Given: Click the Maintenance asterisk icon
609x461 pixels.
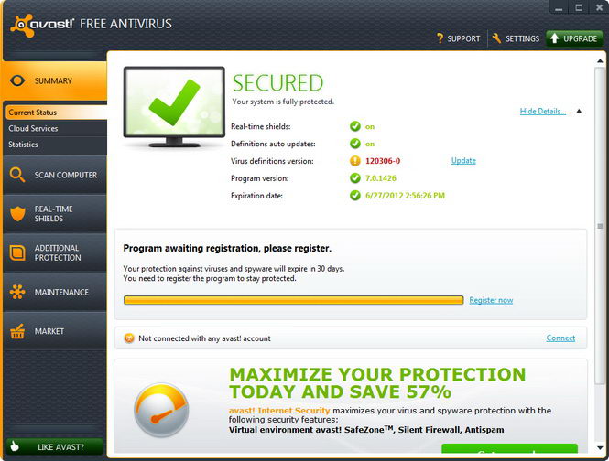Looking at the screenshot, I should (17, 292).
